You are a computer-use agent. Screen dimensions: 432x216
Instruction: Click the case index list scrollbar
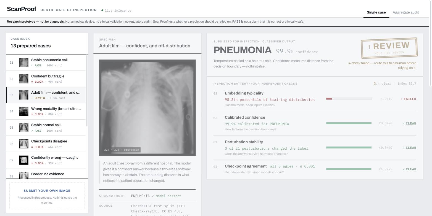click(x=87, y=91)
